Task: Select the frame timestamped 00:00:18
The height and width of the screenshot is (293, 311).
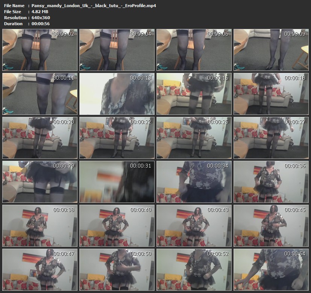Action: pyautogui.click(x=271, y=94)
